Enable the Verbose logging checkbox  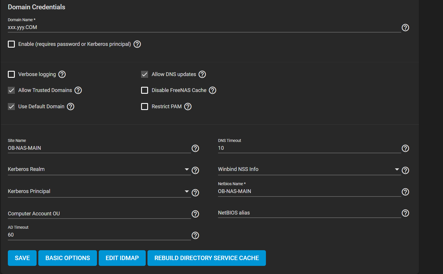pyautogui.click(x=11, y=74)
